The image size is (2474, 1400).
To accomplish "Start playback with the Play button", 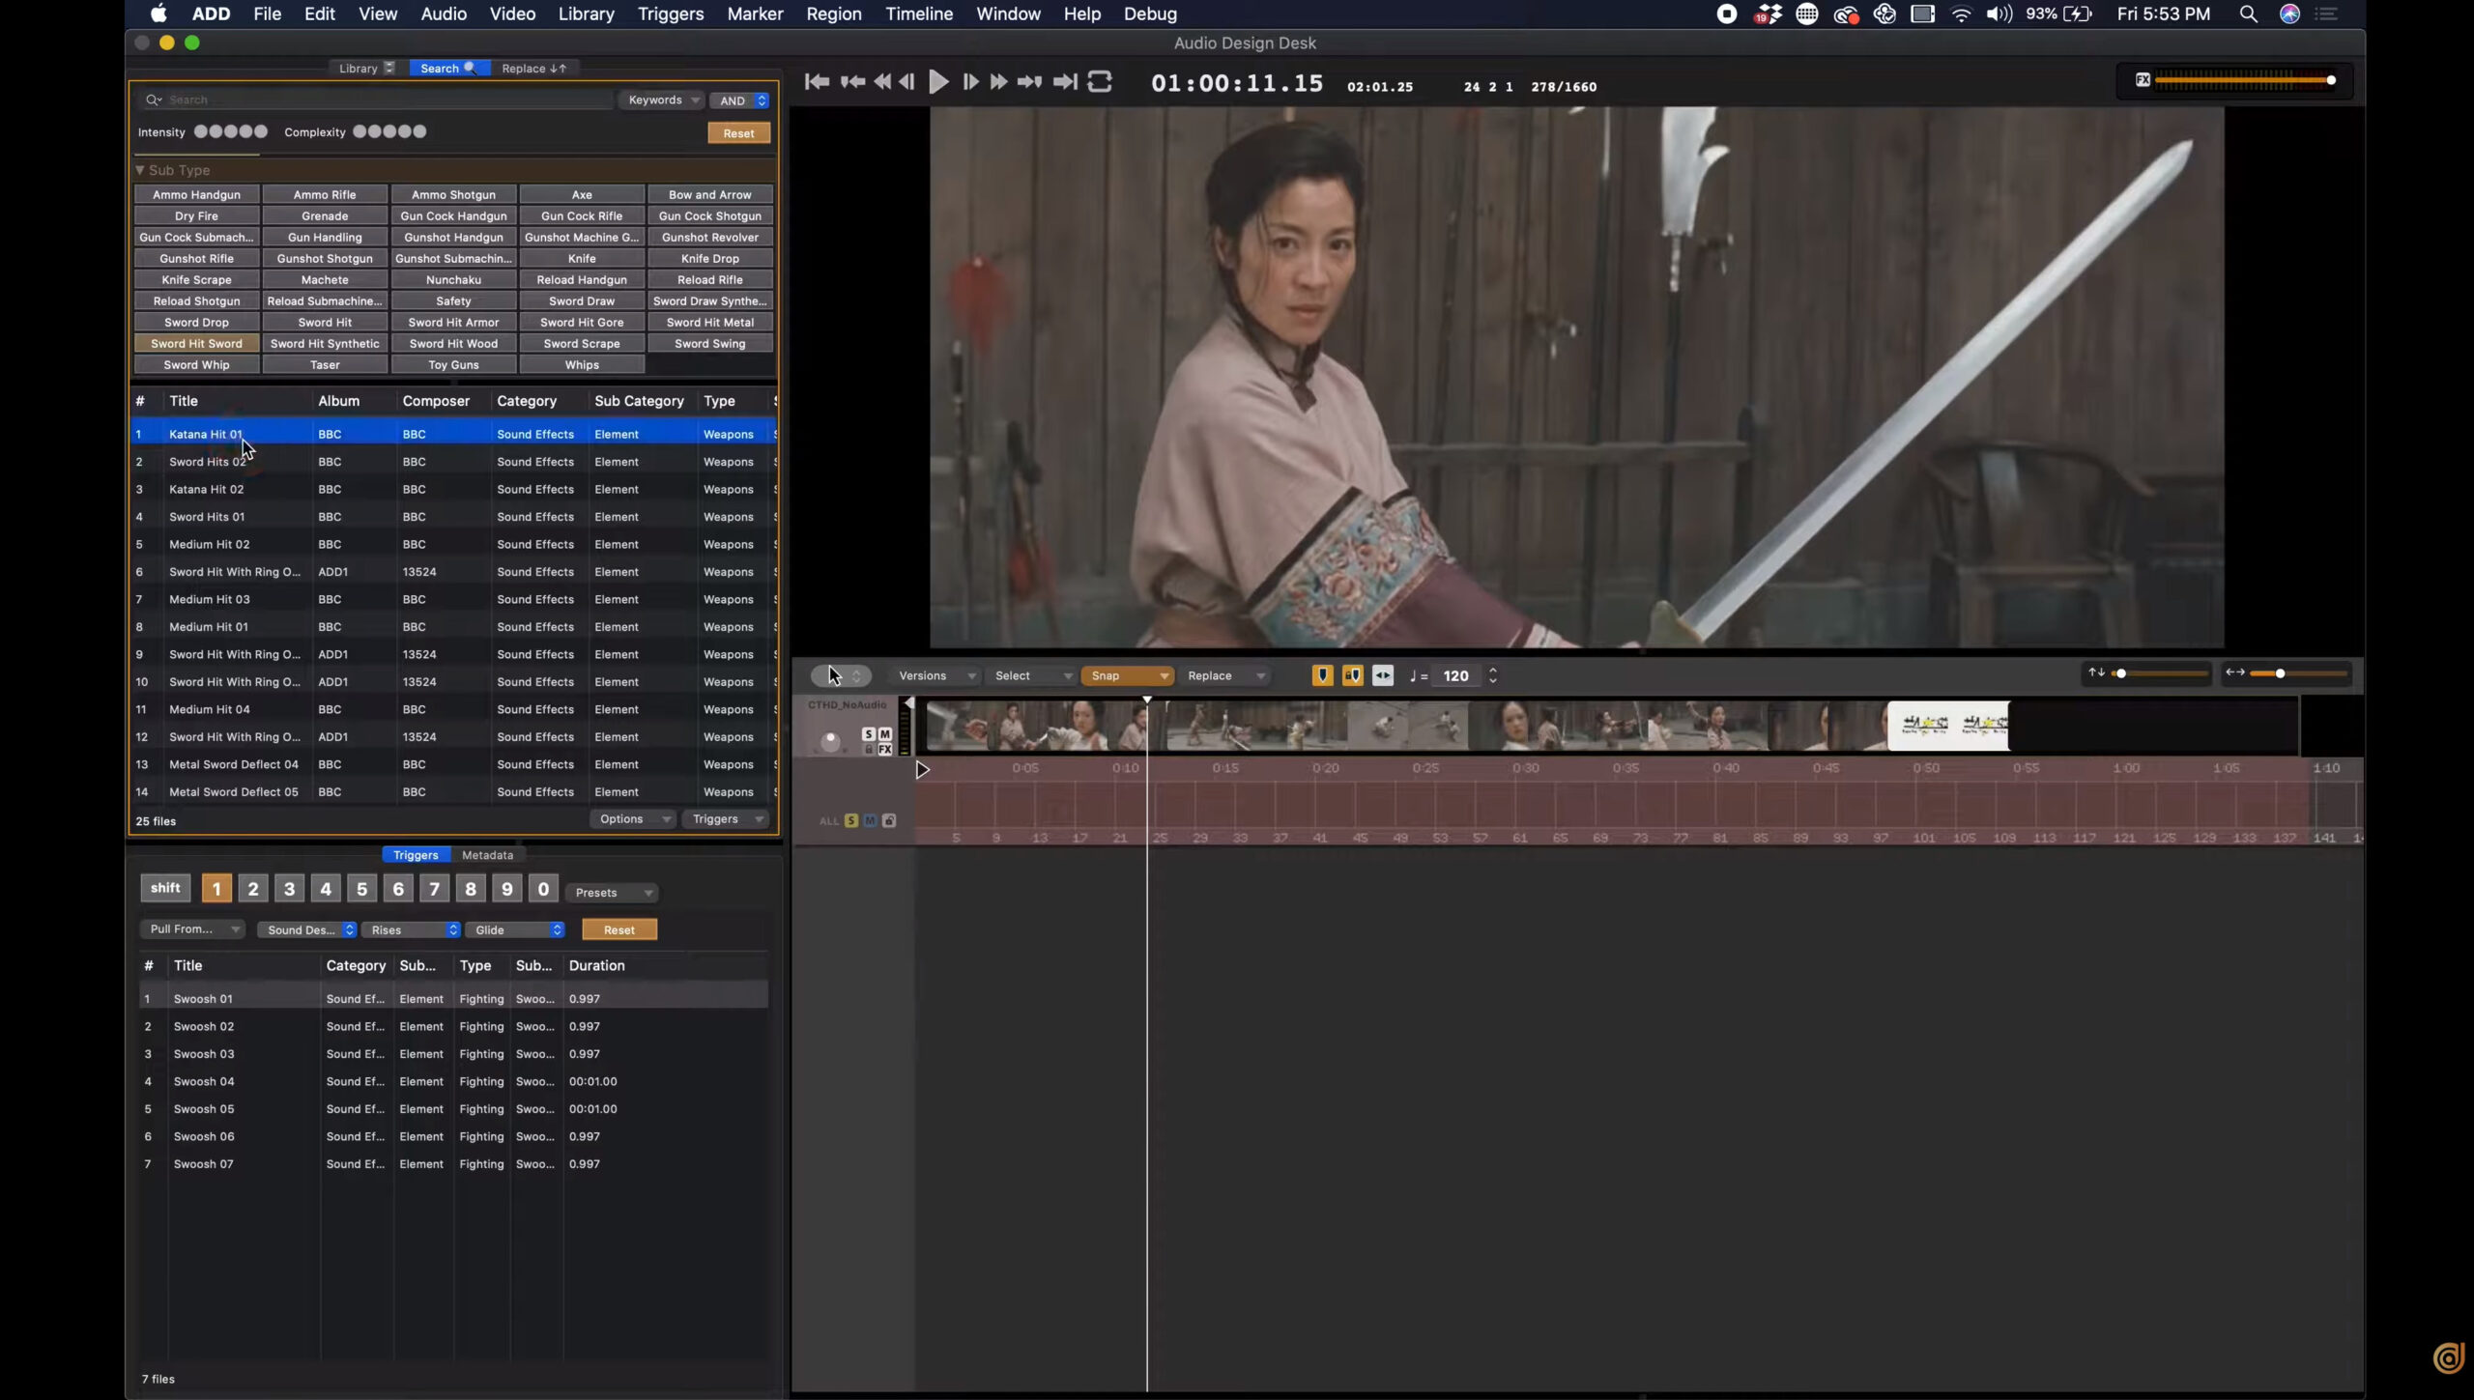I will 938,82.
